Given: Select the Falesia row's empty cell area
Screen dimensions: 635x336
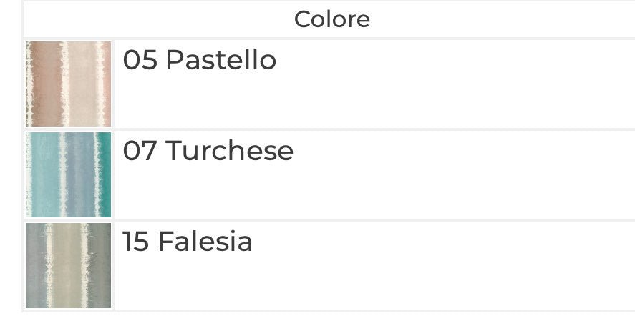Looking at the screenshot, I should click(x=375, y=283).
